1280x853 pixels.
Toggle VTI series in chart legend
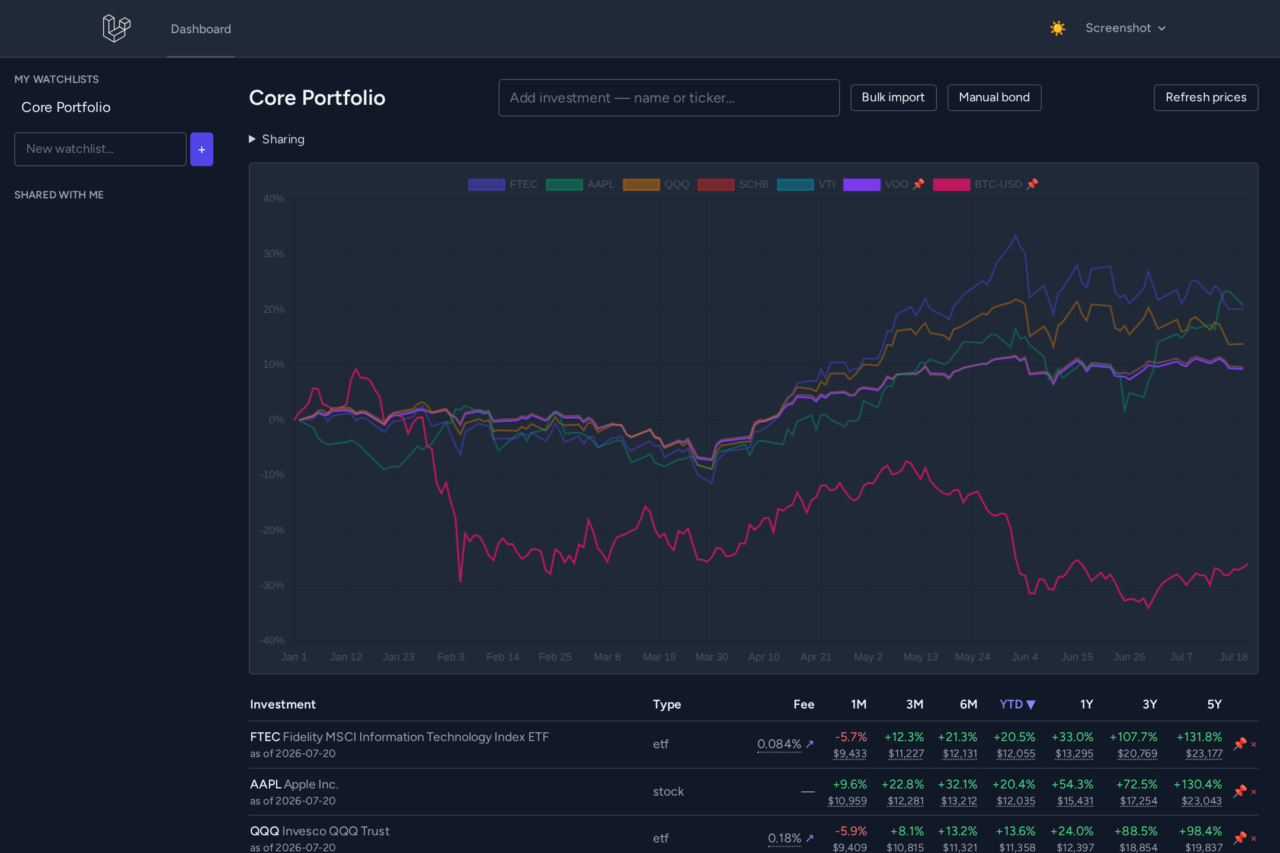[x=806, y=184]
